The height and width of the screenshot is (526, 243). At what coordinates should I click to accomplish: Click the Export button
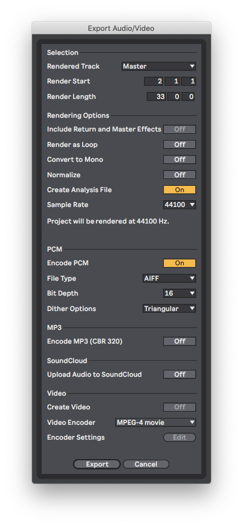coord(97,464)
